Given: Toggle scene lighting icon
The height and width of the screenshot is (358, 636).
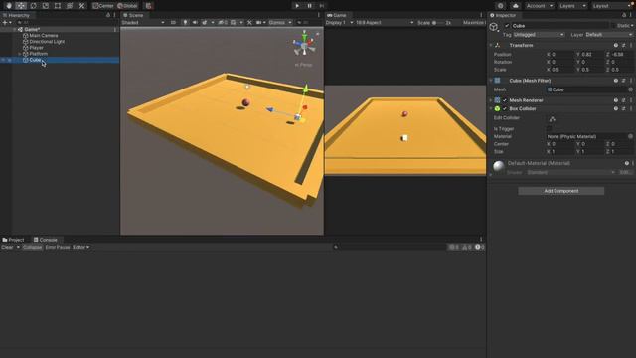Looking at the screenshot, I should (x=185, y=22).
